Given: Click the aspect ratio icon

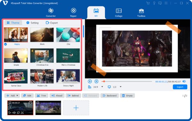Looking at the screenshot, I should coord(90,87).
